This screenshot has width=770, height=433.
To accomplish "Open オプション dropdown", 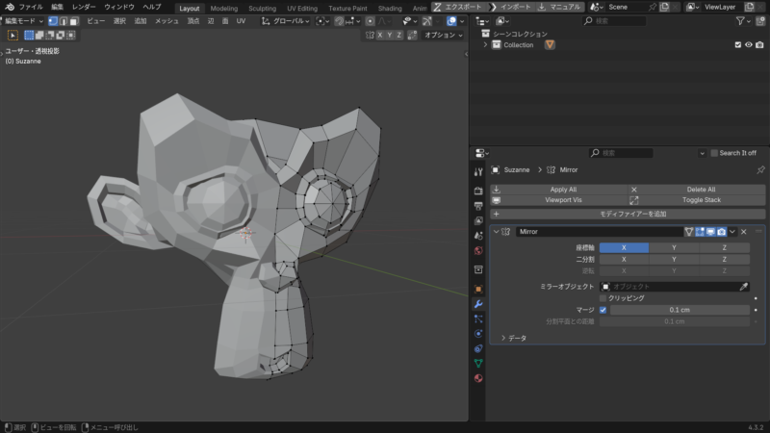I will (x=443, y=36).
